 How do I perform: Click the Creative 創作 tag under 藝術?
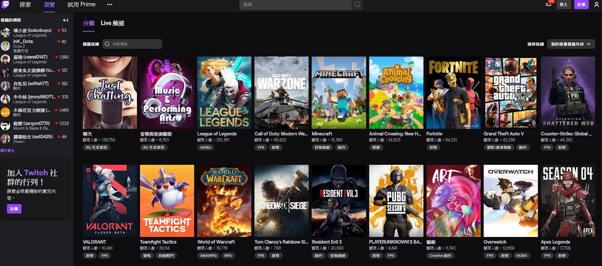[x=440, y=256]
